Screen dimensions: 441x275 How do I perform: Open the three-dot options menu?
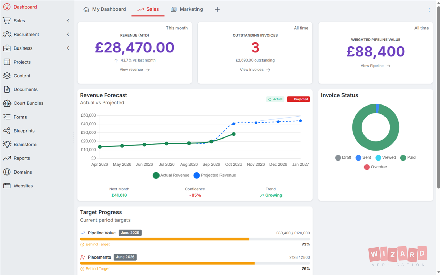click(429, 10)
